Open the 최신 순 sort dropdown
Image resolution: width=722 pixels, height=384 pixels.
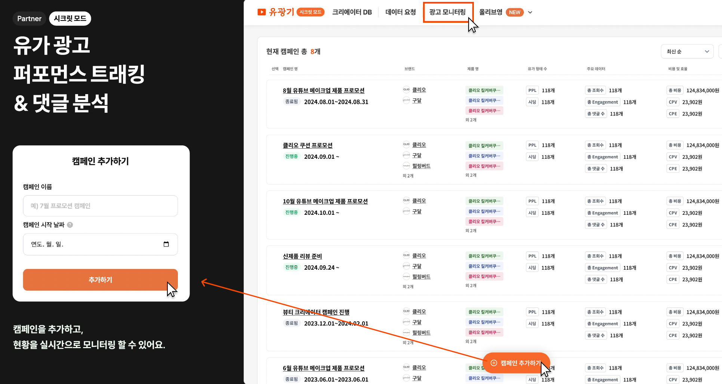click(x=687, y=51)
